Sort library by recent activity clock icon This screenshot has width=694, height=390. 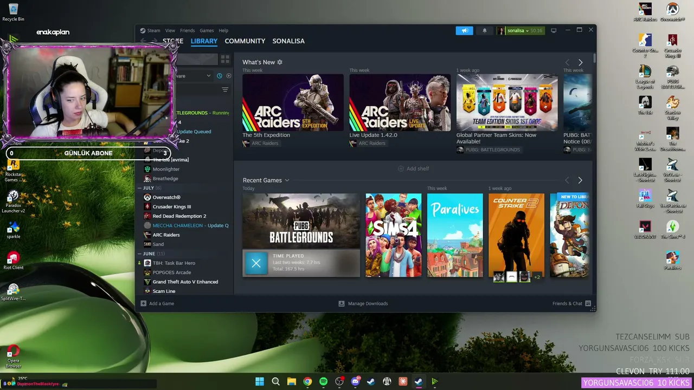pyautogui.click(x=220, y=76)
